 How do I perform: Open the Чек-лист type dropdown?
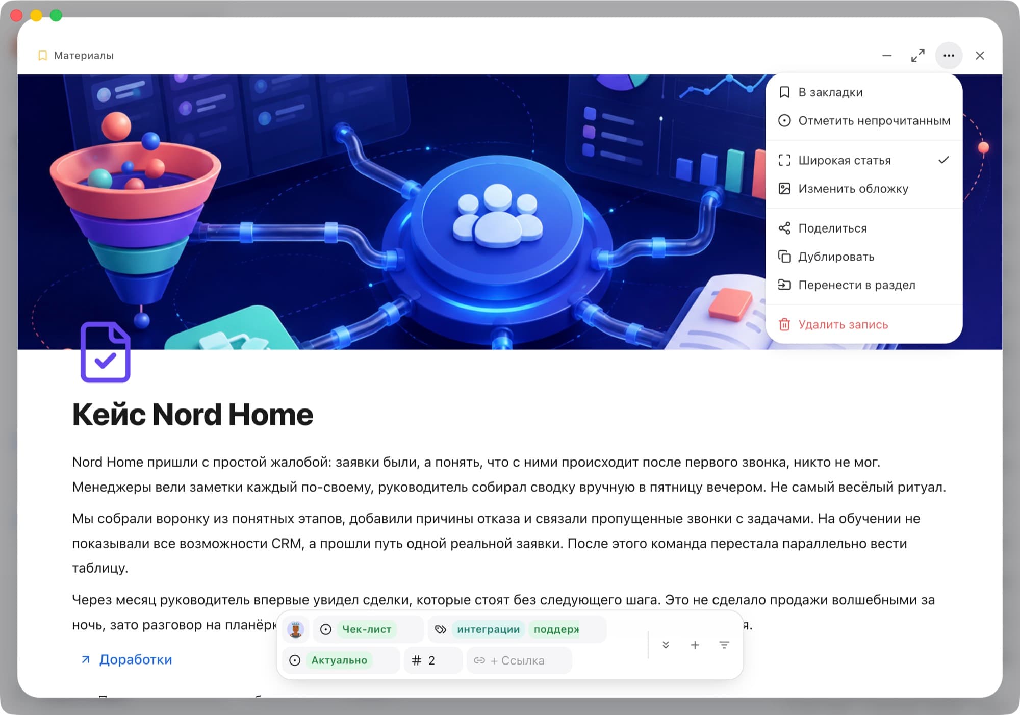coord(368,629)
